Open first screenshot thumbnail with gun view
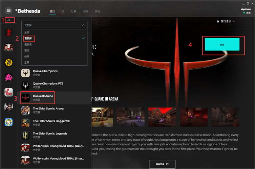Screen dimensions: 255x169 pos(102,117)
